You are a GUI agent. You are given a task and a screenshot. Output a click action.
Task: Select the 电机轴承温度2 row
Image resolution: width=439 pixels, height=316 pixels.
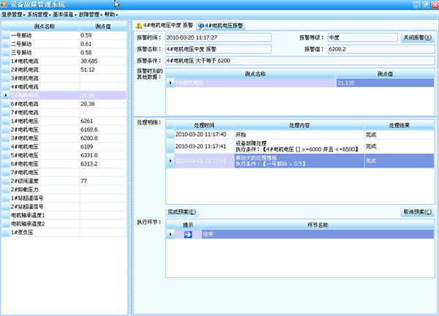point(64,224)
